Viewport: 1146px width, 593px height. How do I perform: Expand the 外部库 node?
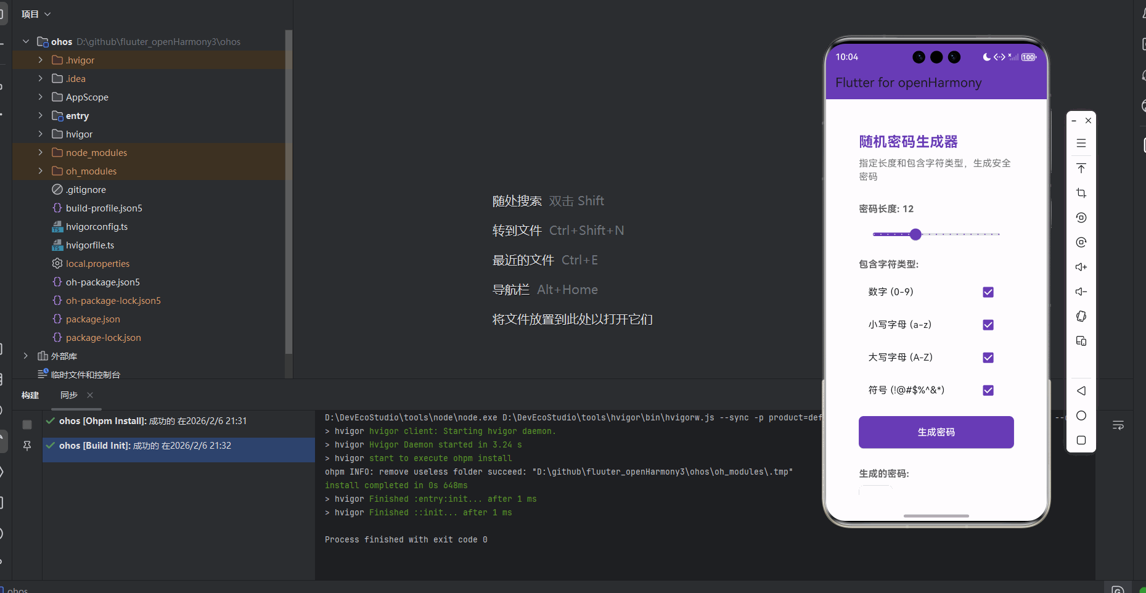25,356
